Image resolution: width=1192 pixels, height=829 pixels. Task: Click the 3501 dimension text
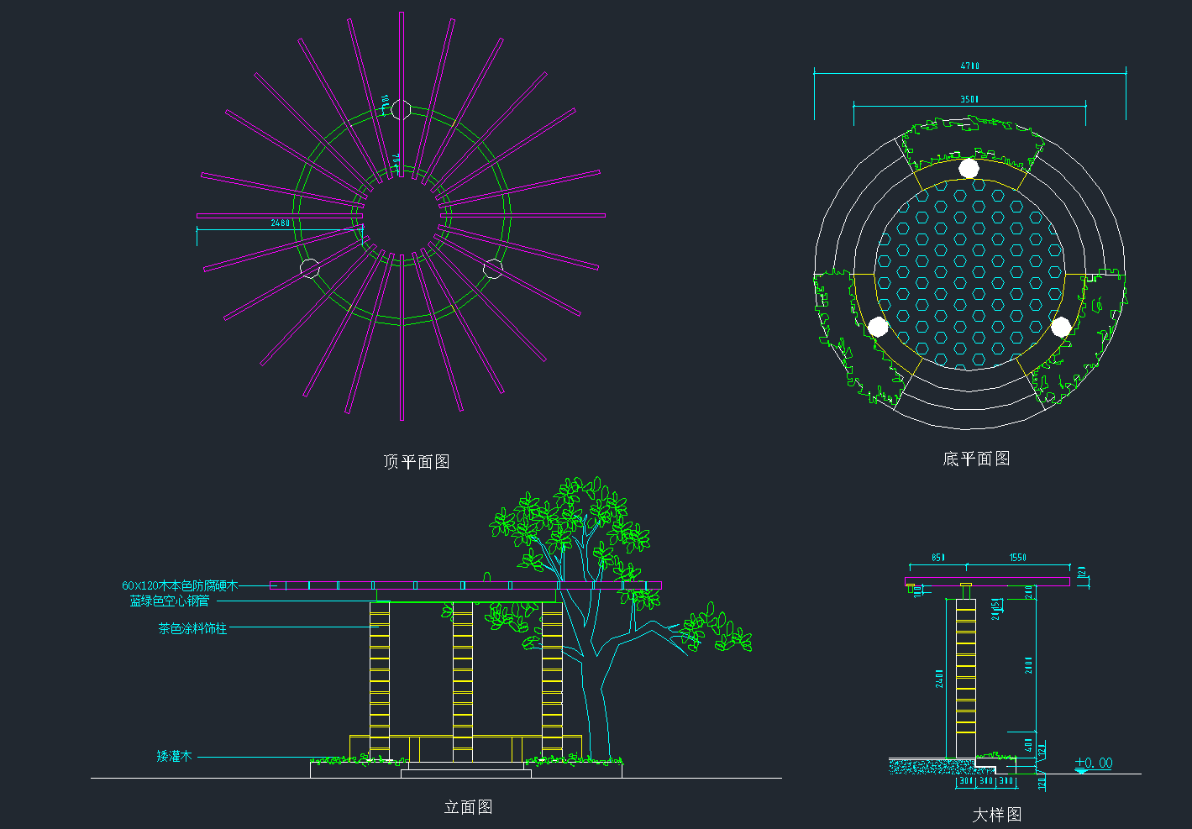[x=969, y=99]
